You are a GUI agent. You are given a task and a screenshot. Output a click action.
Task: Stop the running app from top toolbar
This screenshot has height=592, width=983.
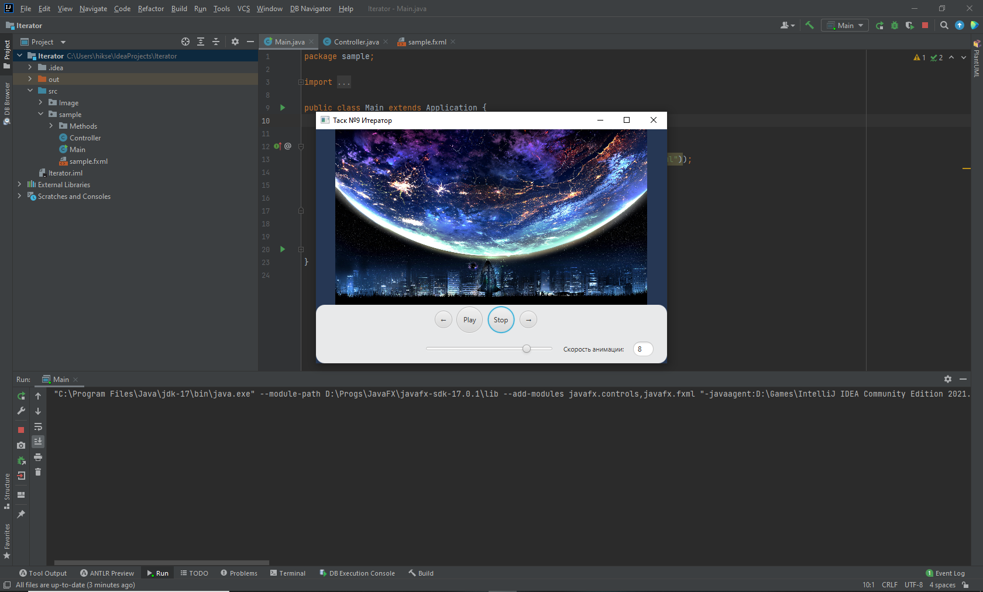click(925, 25)
